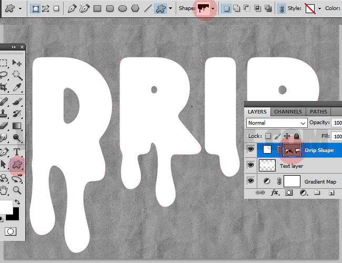The width and height of the screenshot is (342, 263).
Task: Click the Add layer style fx icon
Action: [275, 193]
